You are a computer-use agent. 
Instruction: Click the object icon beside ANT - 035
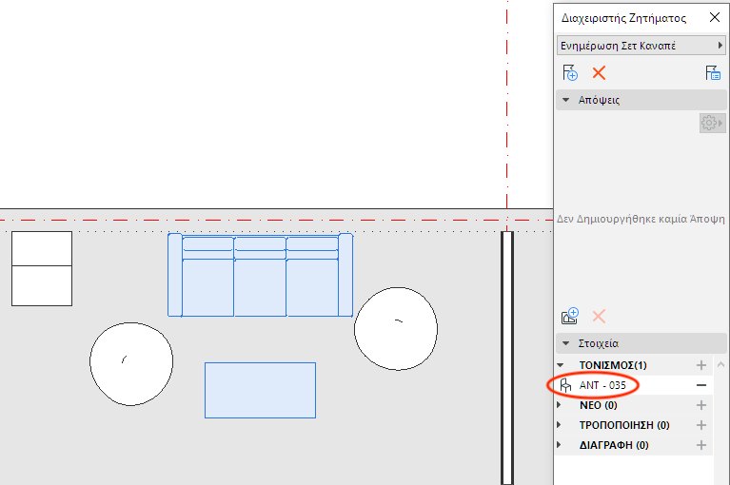[x=565, y=385]
